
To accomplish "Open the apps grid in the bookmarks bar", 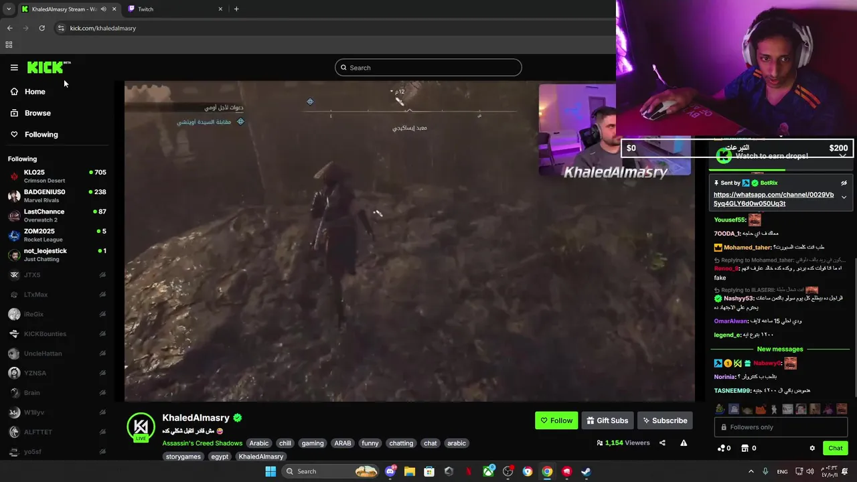I will click(x=9, y=45).
